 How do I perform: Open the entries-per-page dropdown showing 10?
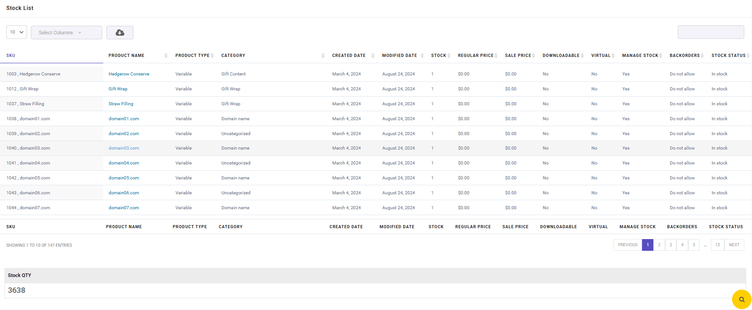click(17, 32)
